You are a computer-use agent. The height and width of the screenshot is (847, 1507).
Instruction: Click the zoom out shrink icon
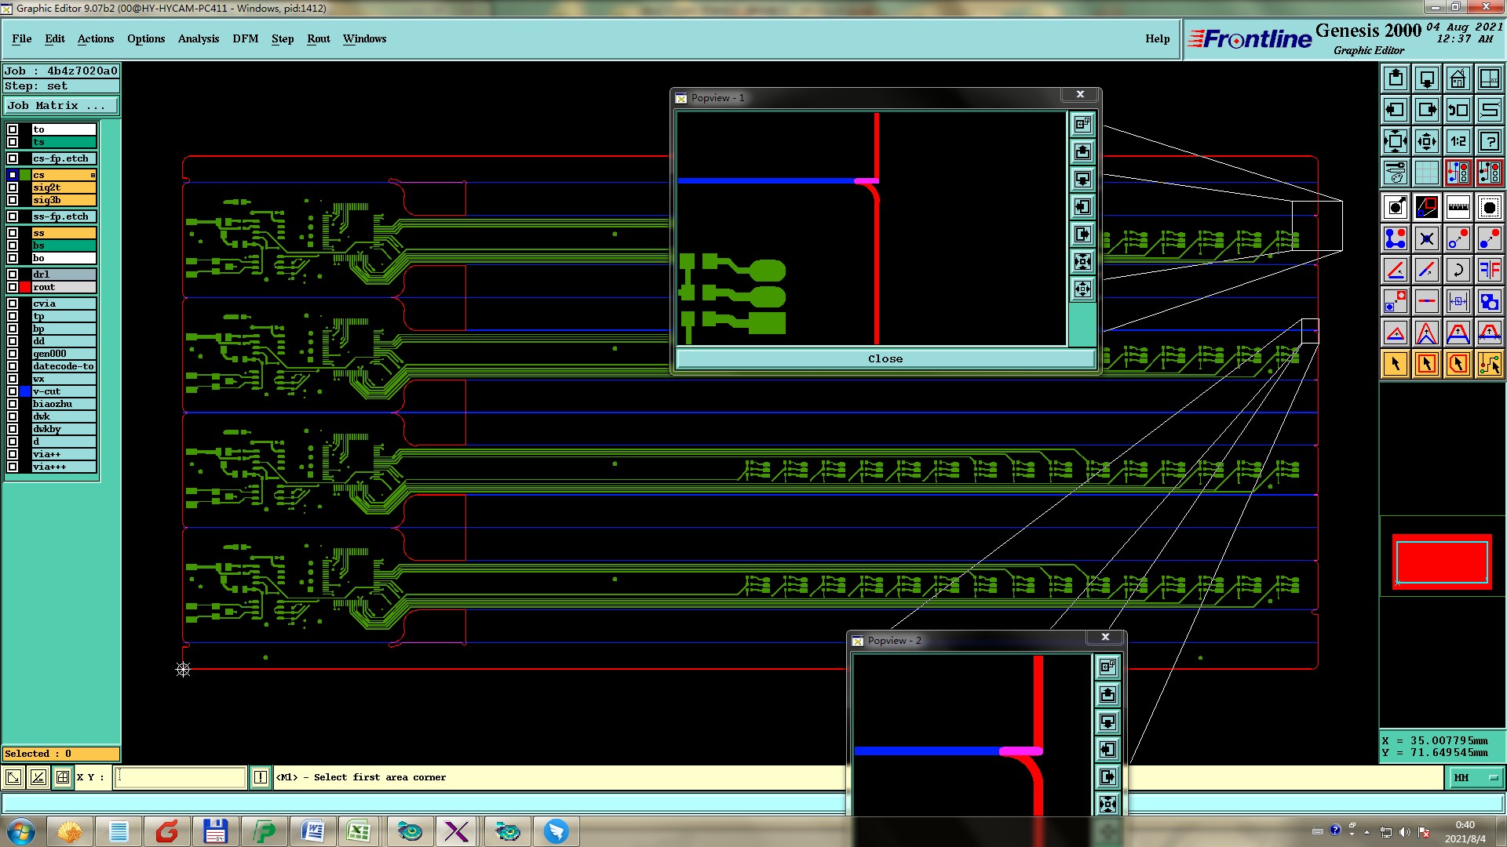[1427, 141]
